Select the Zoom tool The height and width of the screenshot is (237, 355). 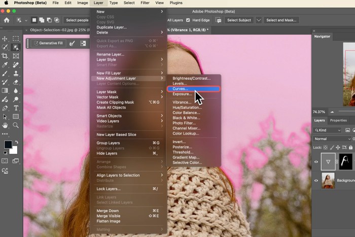(16, 125)
